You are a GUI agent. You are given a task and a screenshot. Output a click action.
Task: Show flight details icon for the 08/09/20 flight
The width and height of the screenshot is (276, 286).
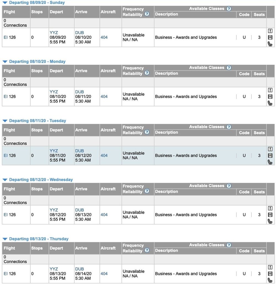click(x=270, y=37)
